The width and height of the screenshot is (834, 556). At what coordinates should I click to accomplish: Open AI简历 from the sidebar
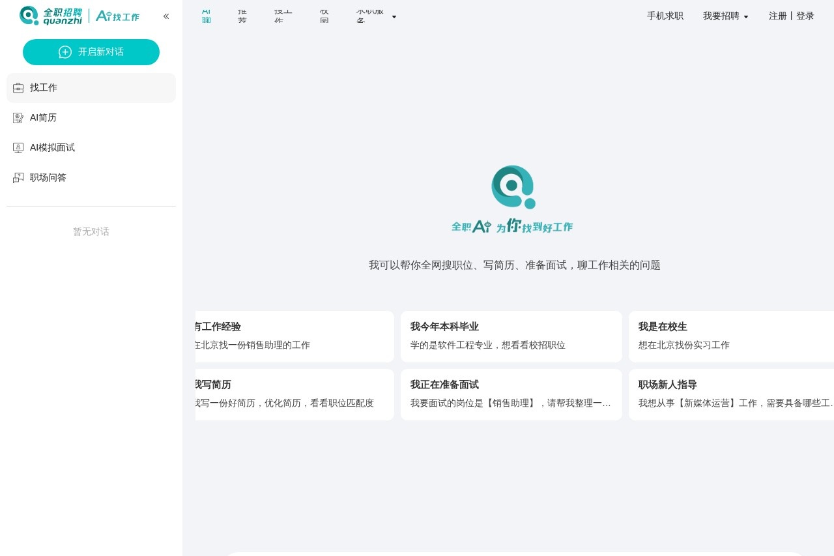pyautogui.click(x=43, y=117)
